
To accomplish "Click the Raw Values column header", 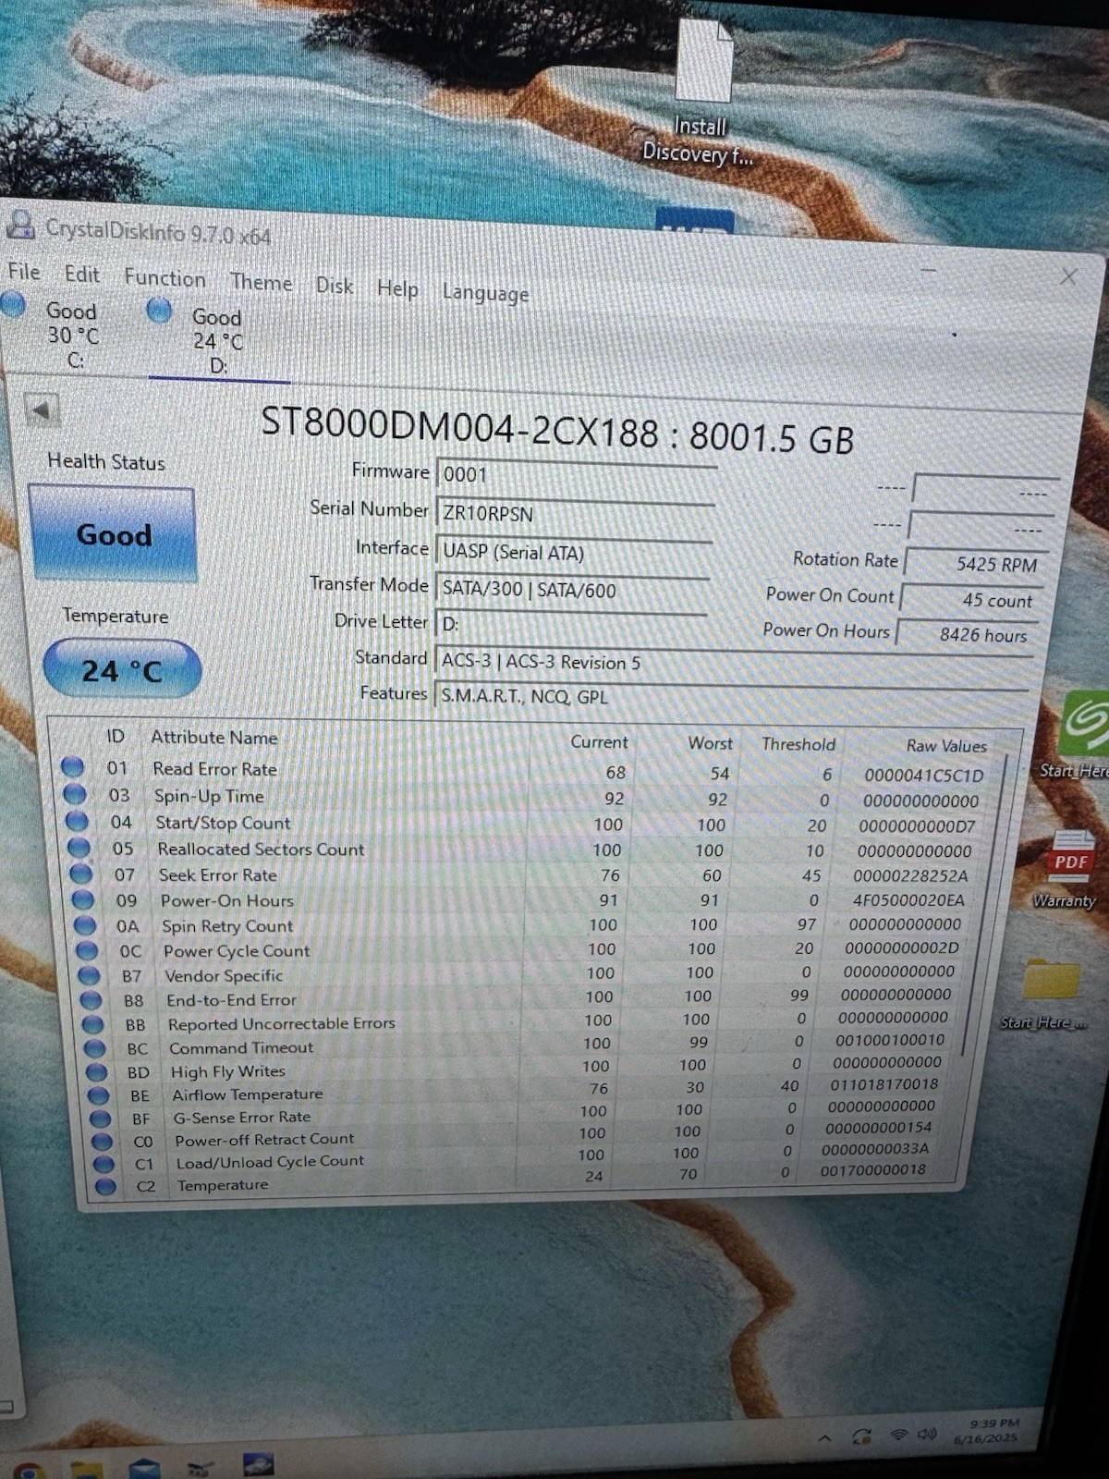I will [946, 745].
